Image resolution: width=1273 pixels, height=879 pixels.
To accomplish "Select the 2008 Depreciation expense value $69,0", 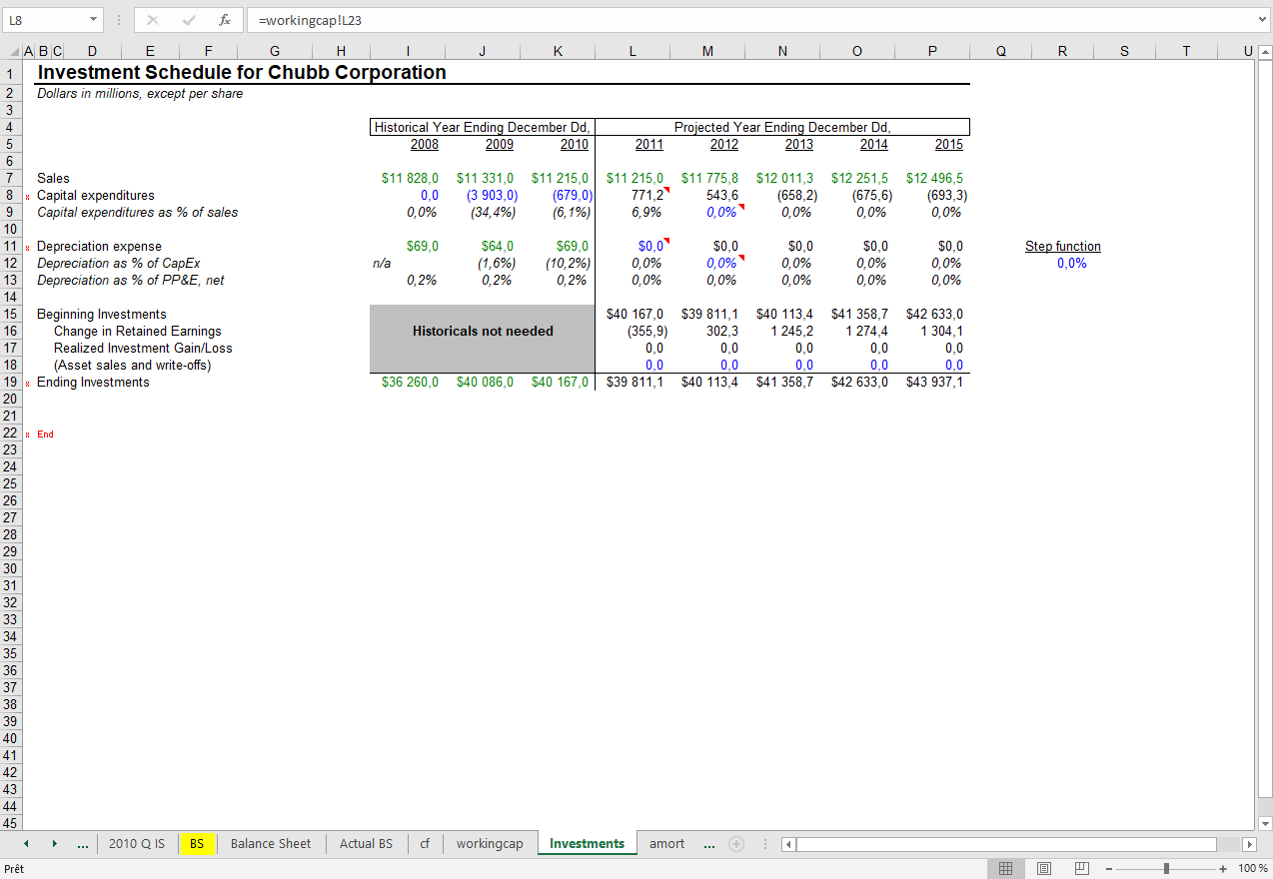I will [x=408, y=246].
